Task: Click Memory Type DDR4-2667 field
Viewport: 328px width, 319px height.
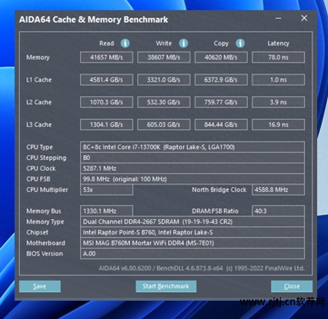Action: (x=193, y=222)
